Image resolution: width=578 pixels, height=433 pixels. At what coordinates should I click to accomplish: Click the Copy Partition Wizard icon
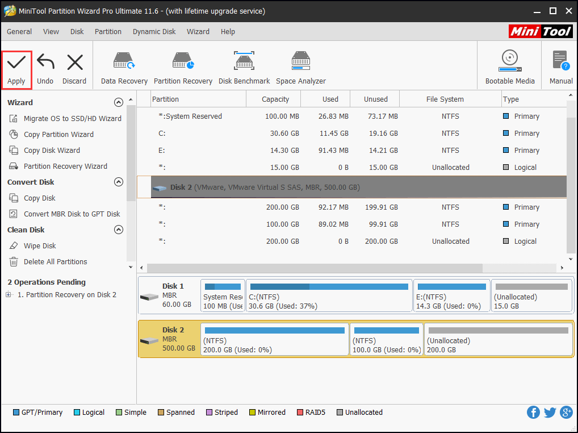[x=14, y=134]
